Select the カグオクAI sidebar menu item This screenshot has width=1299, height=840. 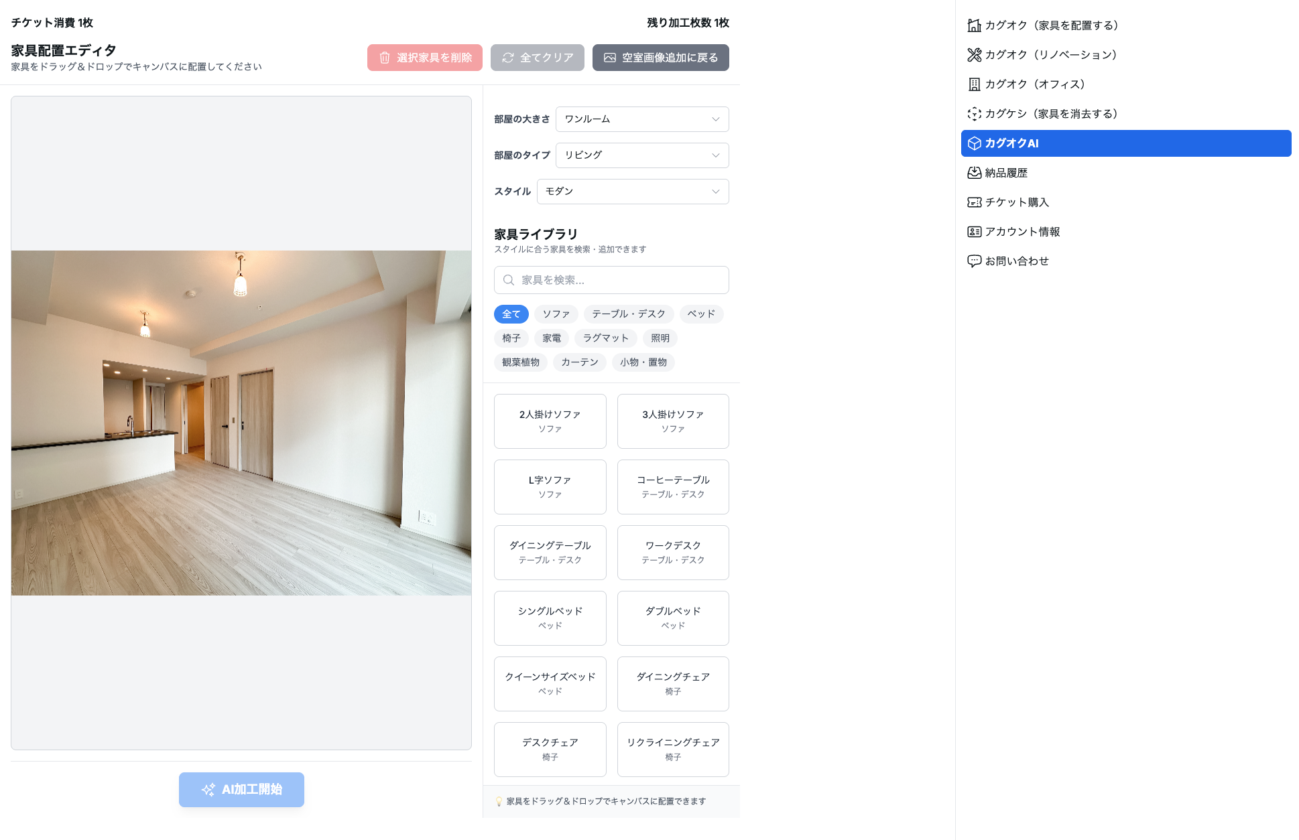tap(1125, 143)
